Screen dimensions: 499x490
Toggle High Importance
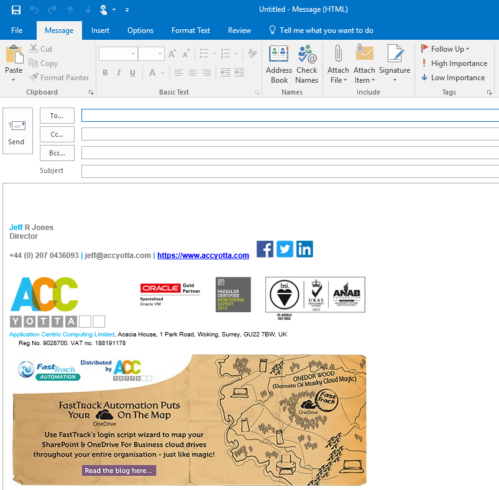(454, 63)
